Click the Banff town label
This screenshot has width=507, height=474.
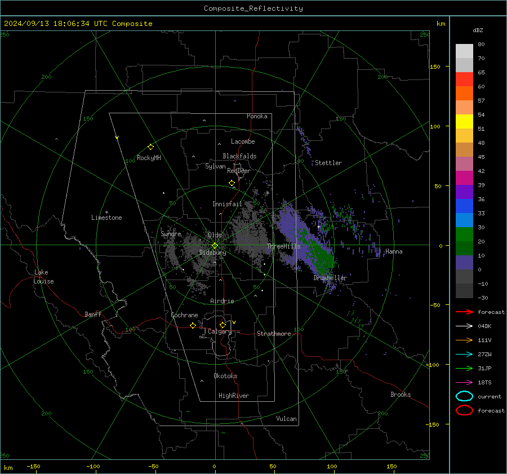click(x=93, y=314)
